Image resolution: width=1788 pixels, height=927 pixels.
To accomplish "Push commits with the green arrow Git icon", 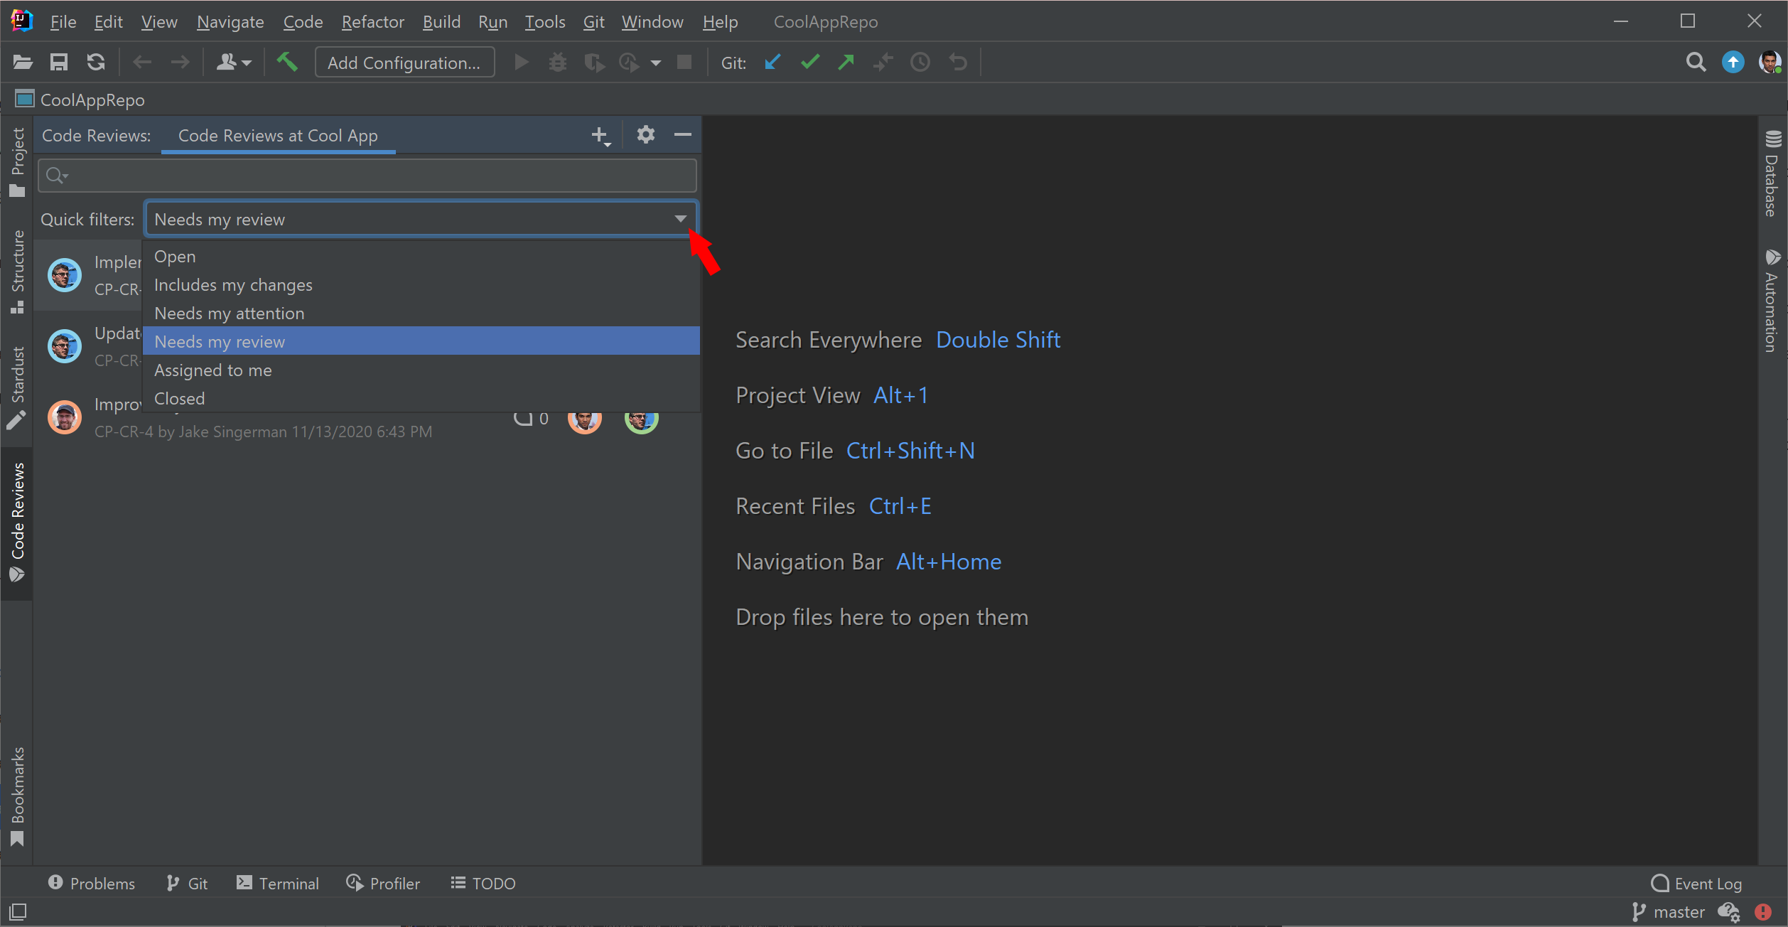I will (846, 63).
